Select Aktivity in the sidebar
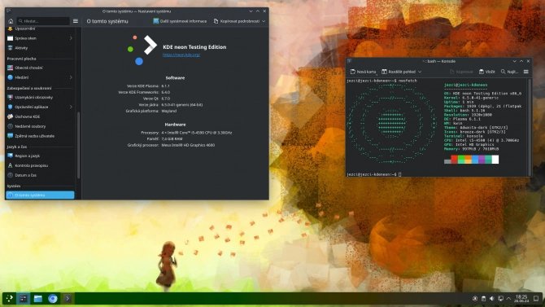545x307 pixels. click(x=40, y=48)
